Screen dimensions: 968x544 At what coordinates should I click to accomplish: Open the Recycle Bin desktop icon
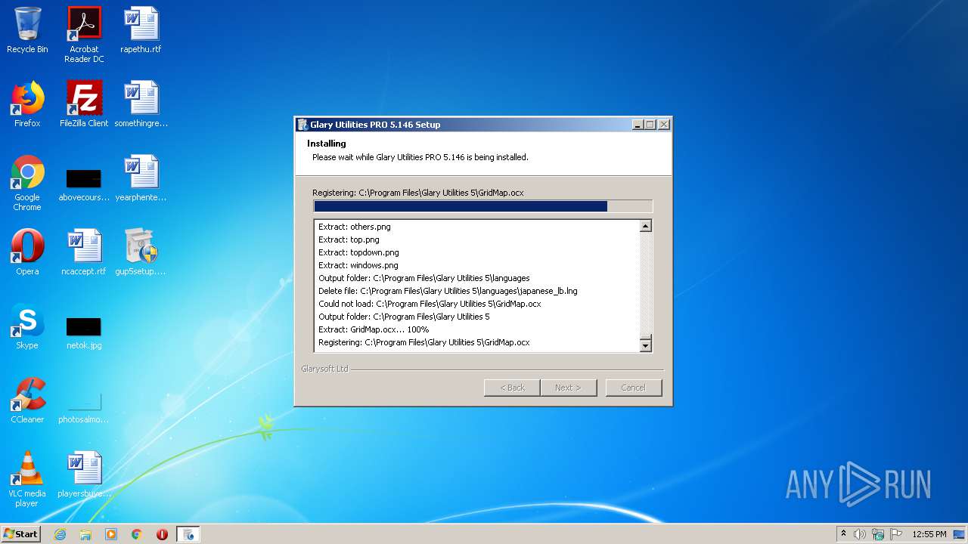27,30
